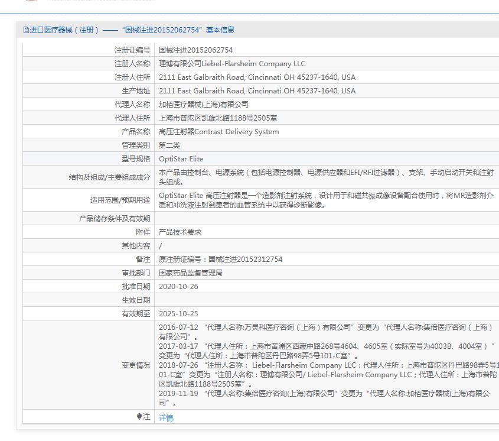Click the 产品名称 row label
The height and width of the screenshot is (441, 499).
click(x=136, y=132)
